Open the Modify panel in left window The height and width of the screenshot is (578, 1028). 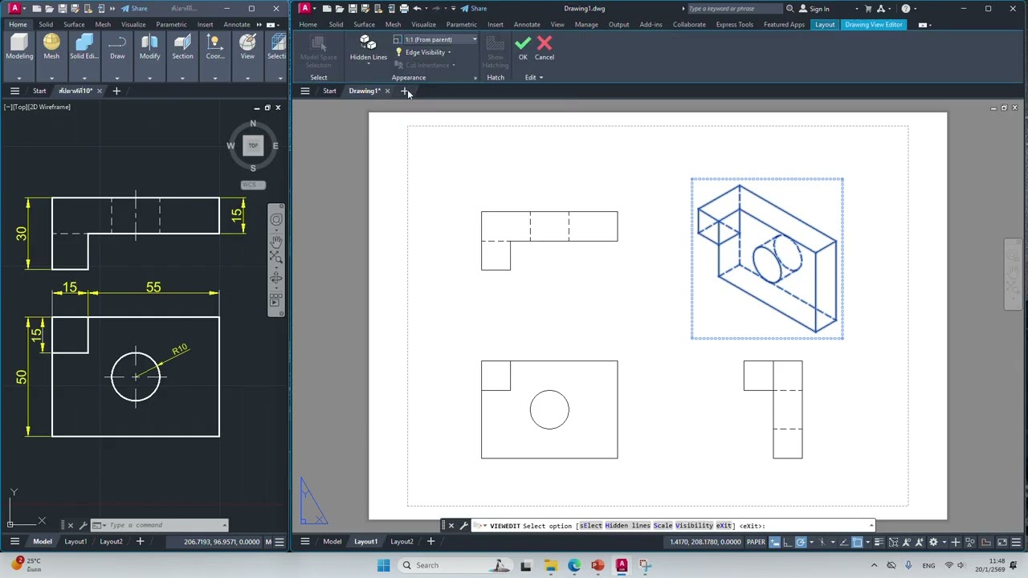pyautogui.click(x=149, y=48)
